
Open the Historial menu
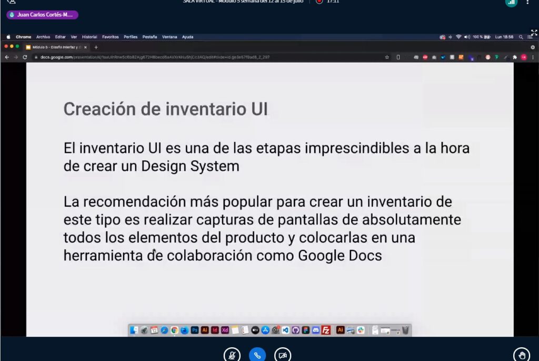(89, 37)
